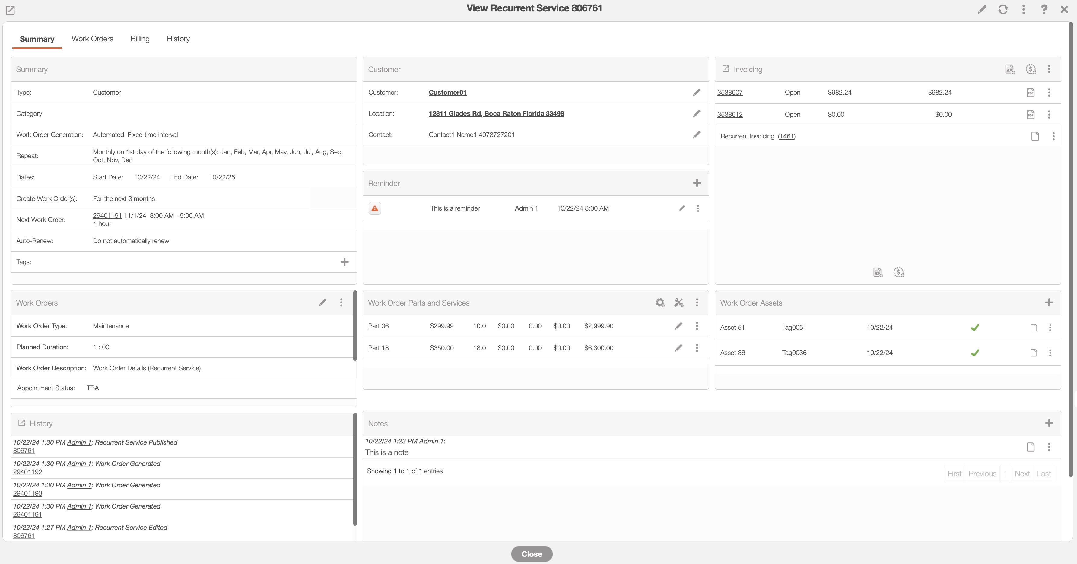Screen dimensions: 1077x564
Task: Click the add payment icon in the Invoicing header
Action: 1030,69
